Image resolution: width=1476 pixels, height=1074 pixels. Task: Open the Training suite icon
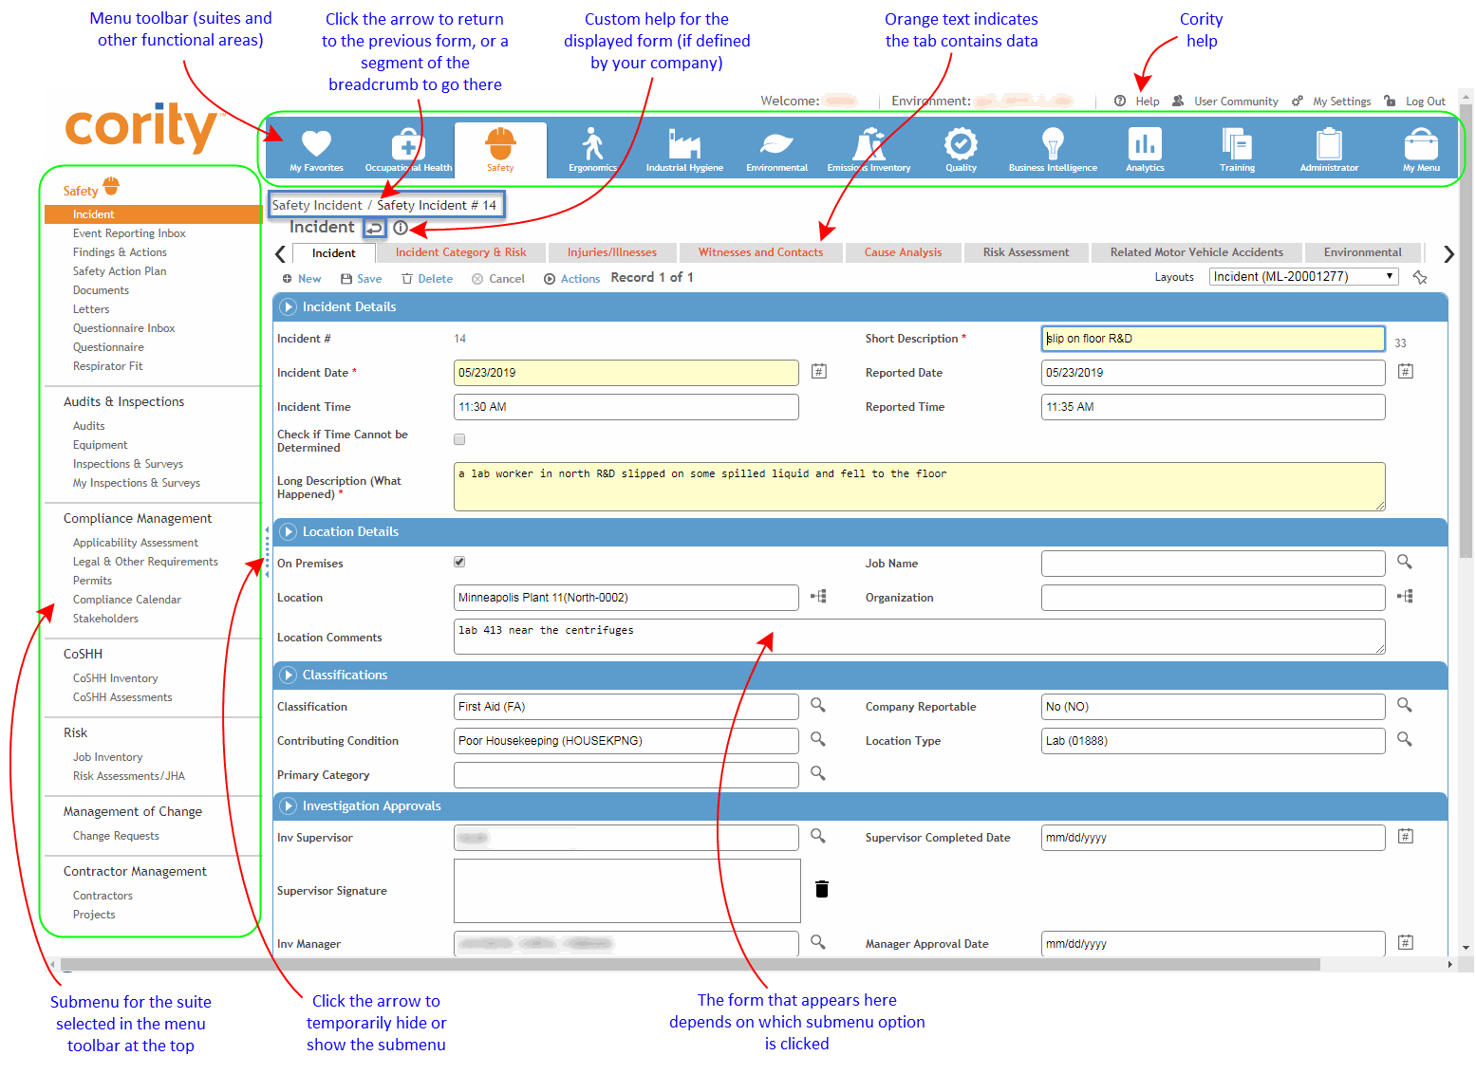[x=1237, y=143]
